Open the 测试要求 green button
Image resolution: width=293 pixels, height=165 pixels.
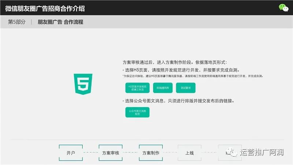(186, 88)
